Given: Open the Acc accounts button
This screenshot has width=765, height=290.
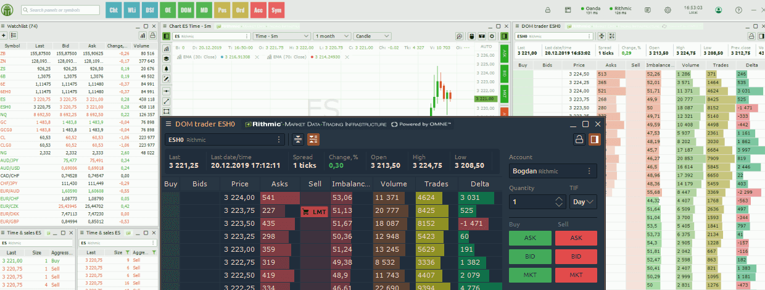Looking at the screenshot, I should tap(258, 10).
